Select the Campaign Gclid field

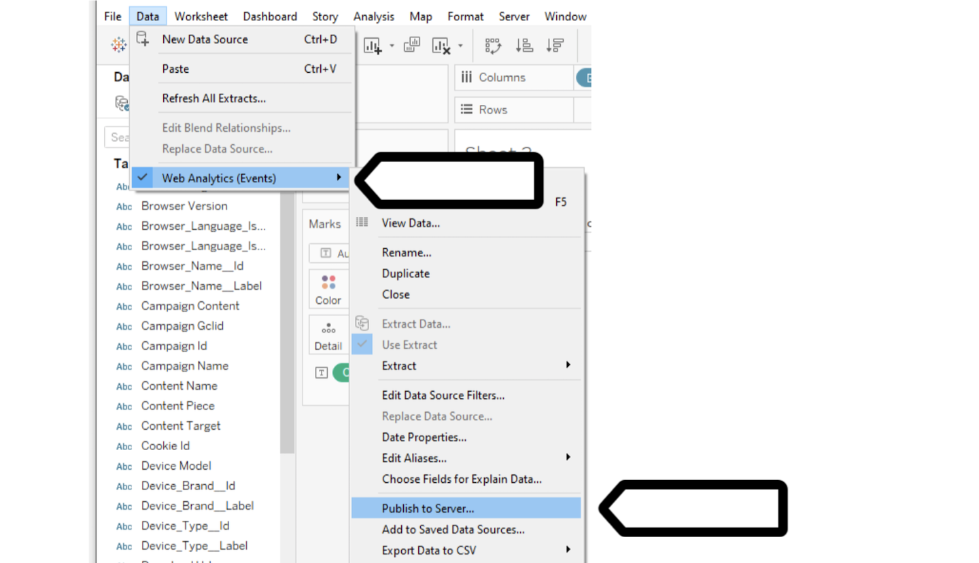[182, 326]
